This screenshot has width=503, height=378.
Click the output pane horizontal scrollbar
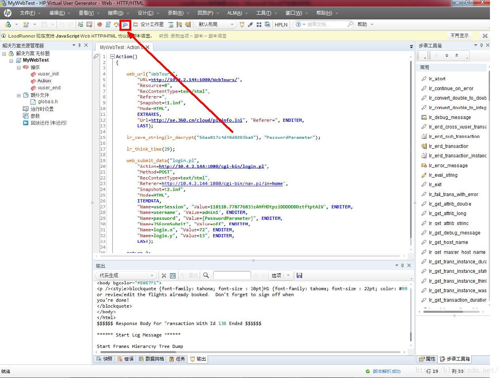(x=250, y=352)
